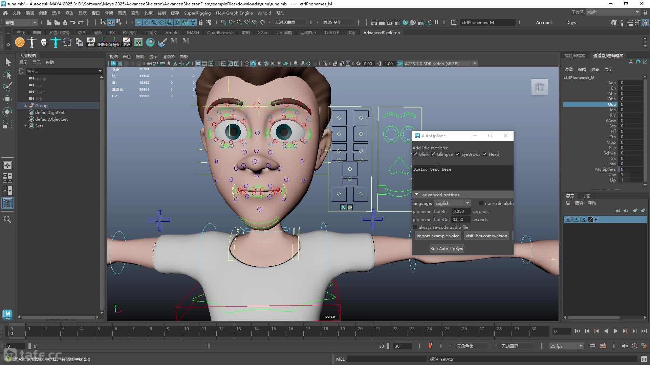Click the undo arrow icon
Image resolution: width=650 pixels, height=365 pixels.
click(x=72, y=22)
